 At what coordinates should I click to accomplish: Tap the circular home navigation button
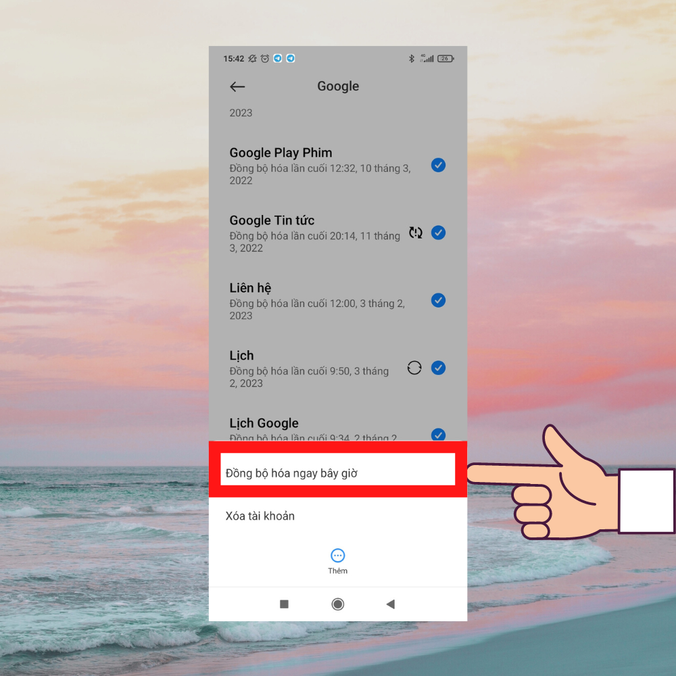tap(337, 604)
